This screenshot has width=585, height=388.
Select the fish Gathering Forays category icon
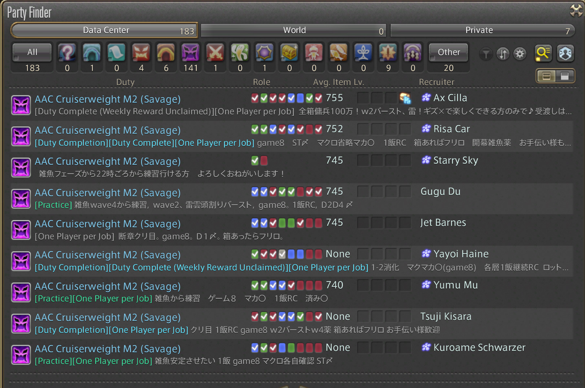tap(339, 53)
